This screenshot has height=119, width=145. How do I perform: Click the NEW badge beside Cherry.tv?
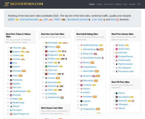(58, 47)
